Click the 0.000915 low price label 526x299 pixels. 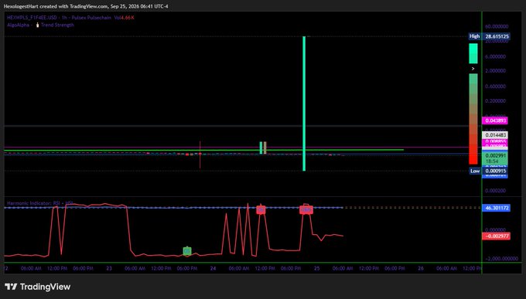tap(495, 171)
